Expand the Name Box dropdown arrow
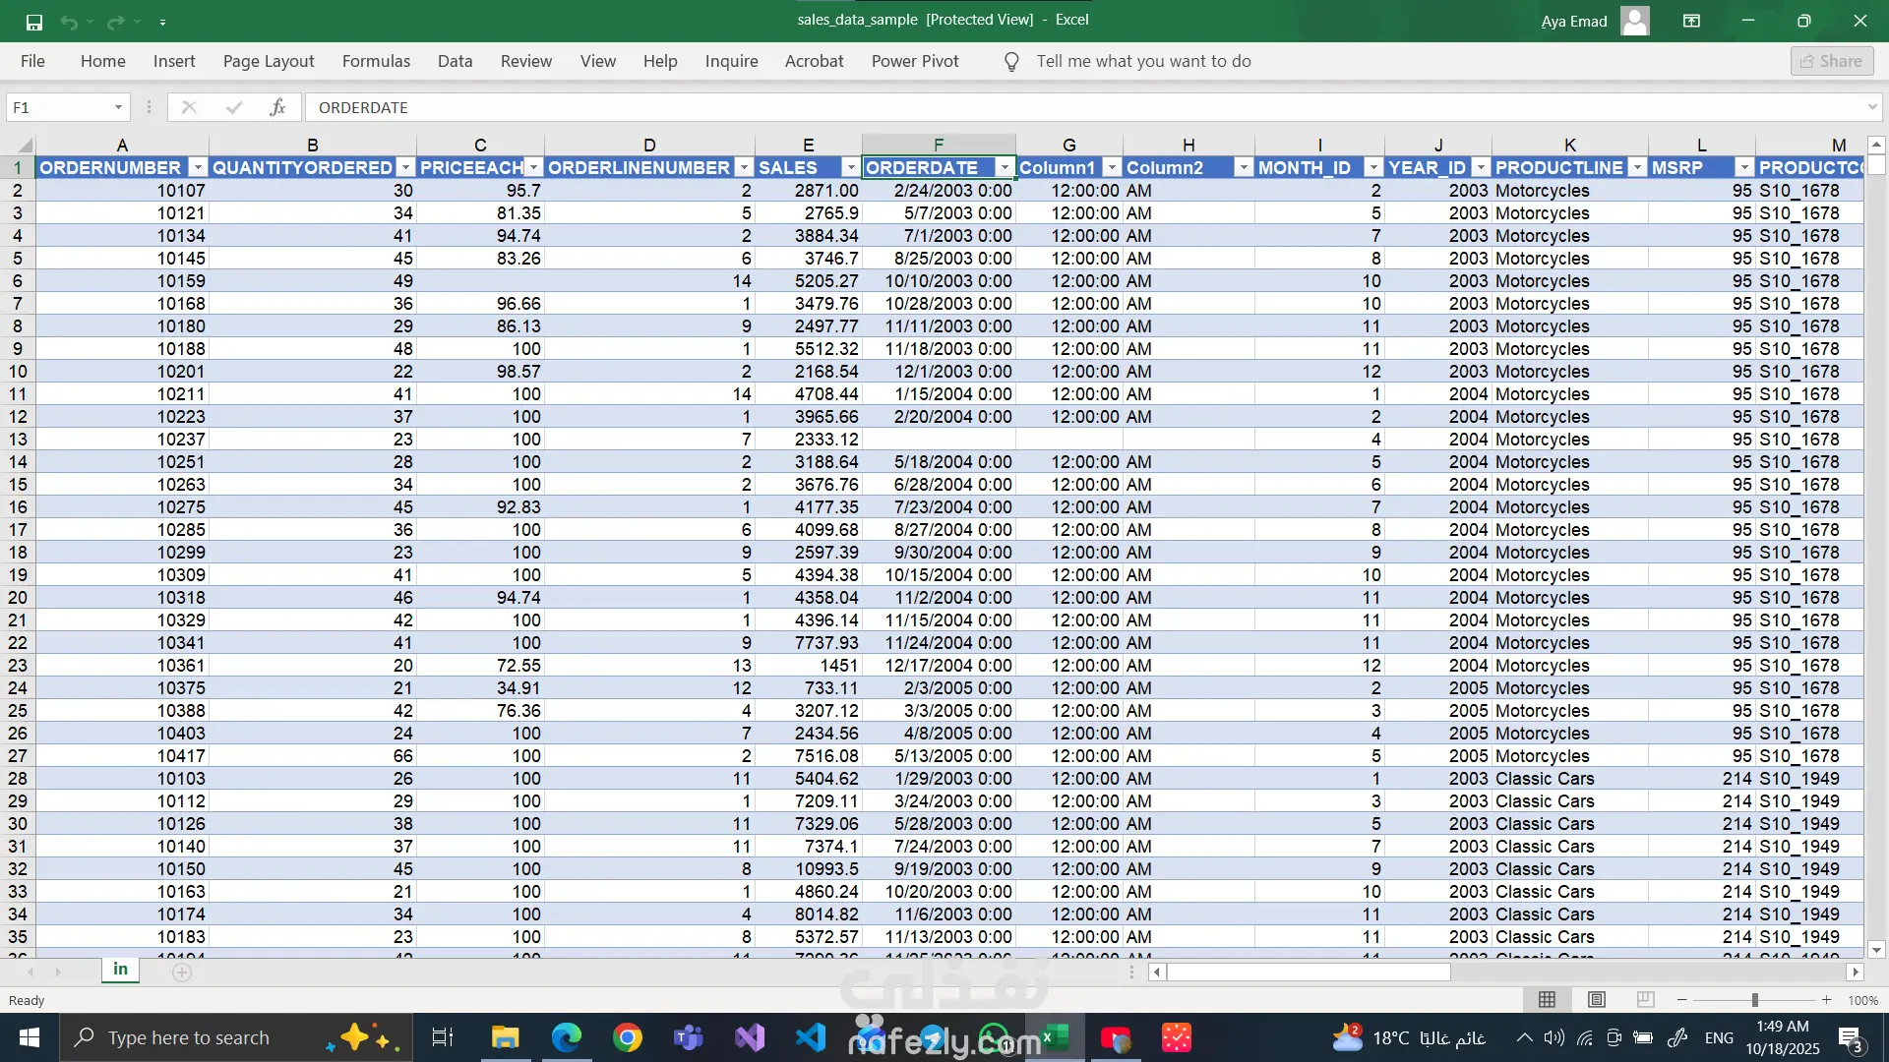This screenshot has height=1062, width=1889. coord(118,107)
